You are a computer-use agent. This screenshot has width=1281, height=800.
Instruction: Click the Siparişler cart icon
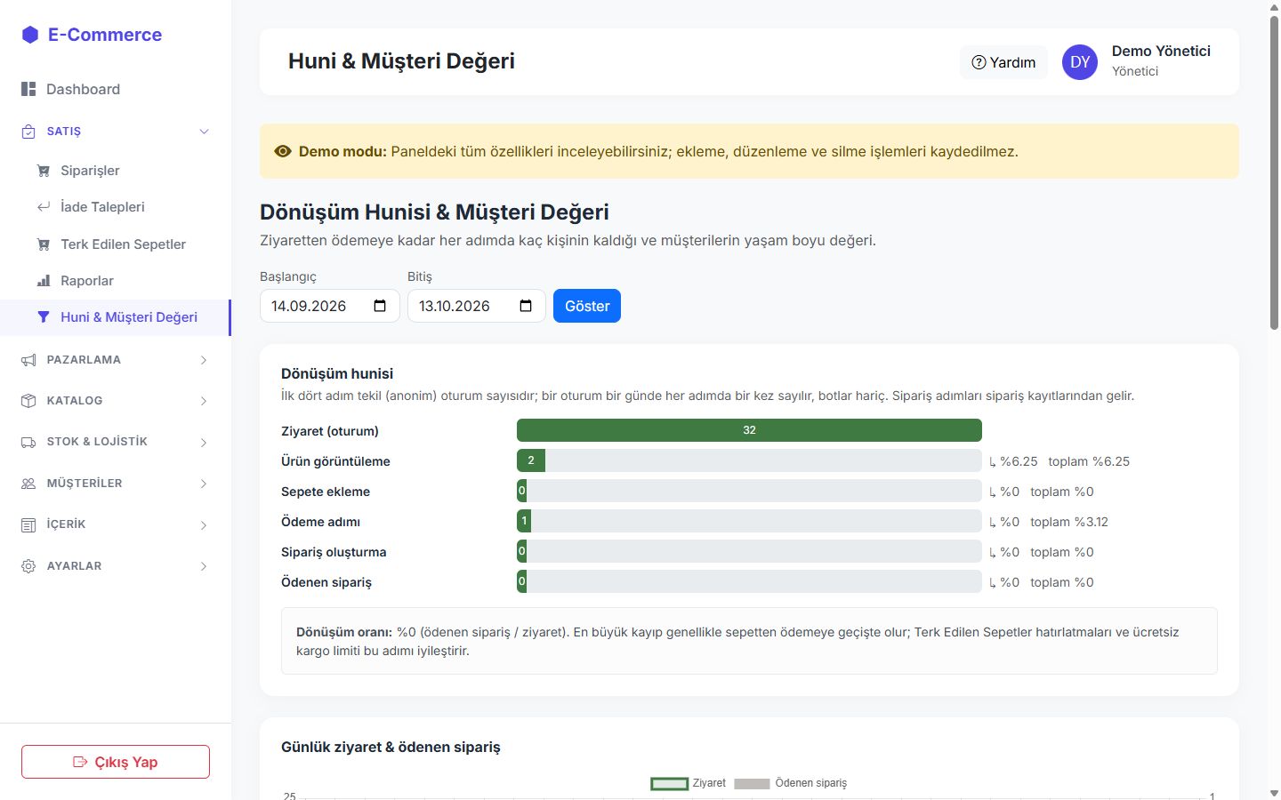[44, 171]
